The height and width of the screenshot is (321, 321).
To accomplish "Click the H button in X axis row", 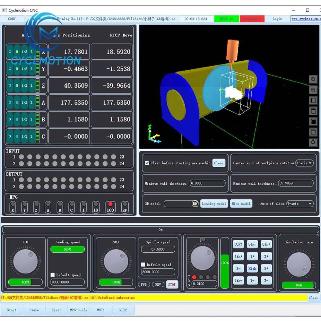I will point(17,52).
